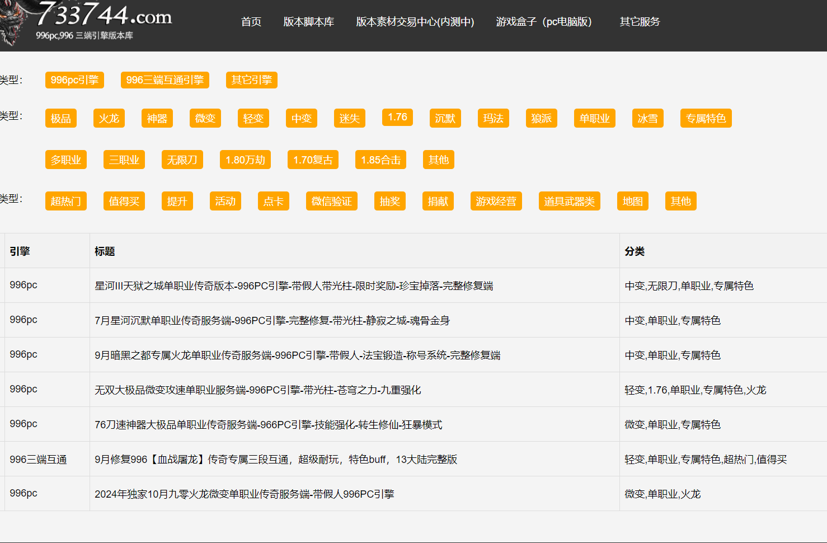Filter by 值得买 tag

(124, 201)
